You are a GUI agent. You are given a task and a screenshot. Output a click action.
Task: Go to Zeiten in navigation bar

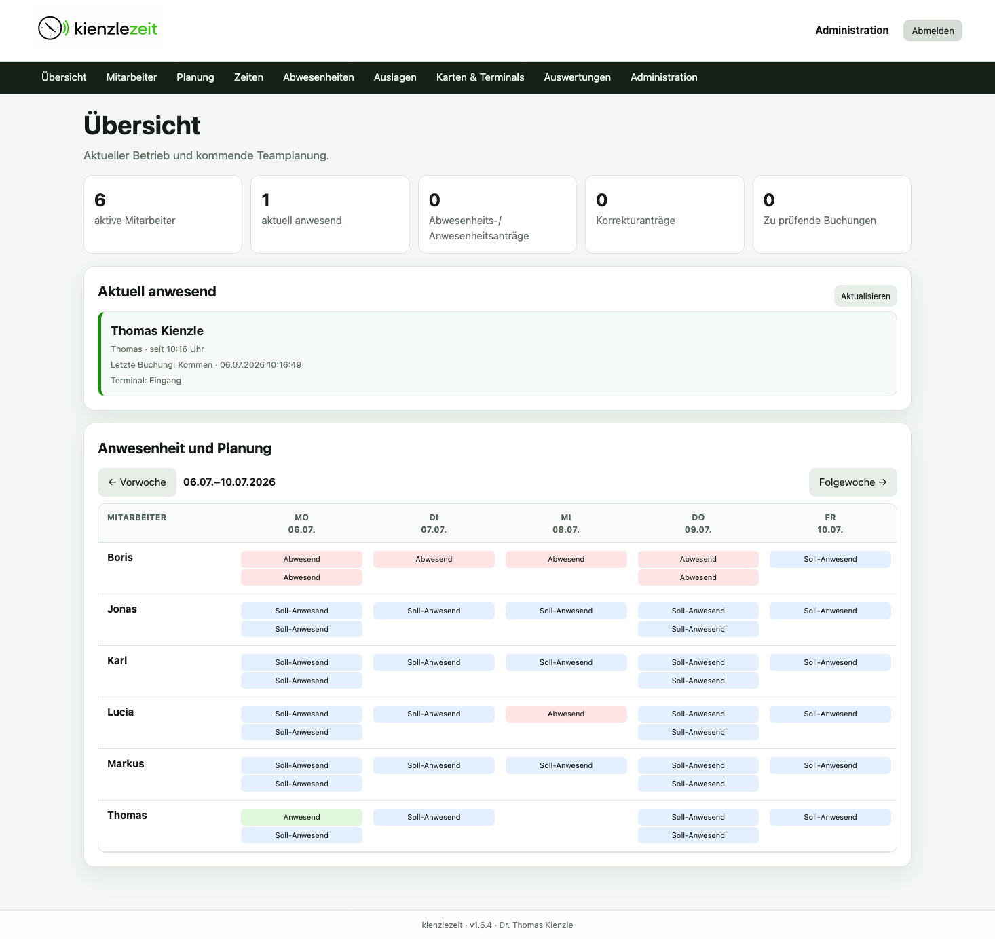pos(248,77)
